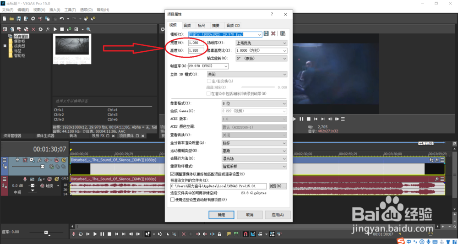The height and width of the screenshot is (244, 458).
Task: Switch to 音频 tab in project properties
Action: point(187,25)
